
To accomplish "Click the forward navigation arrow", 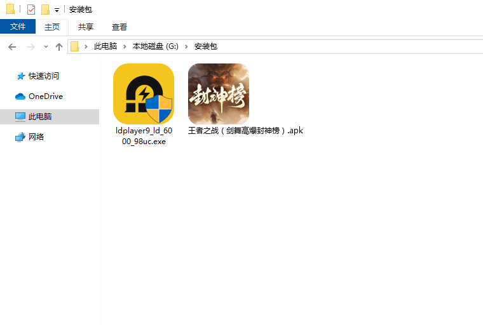I will point(31,47).
